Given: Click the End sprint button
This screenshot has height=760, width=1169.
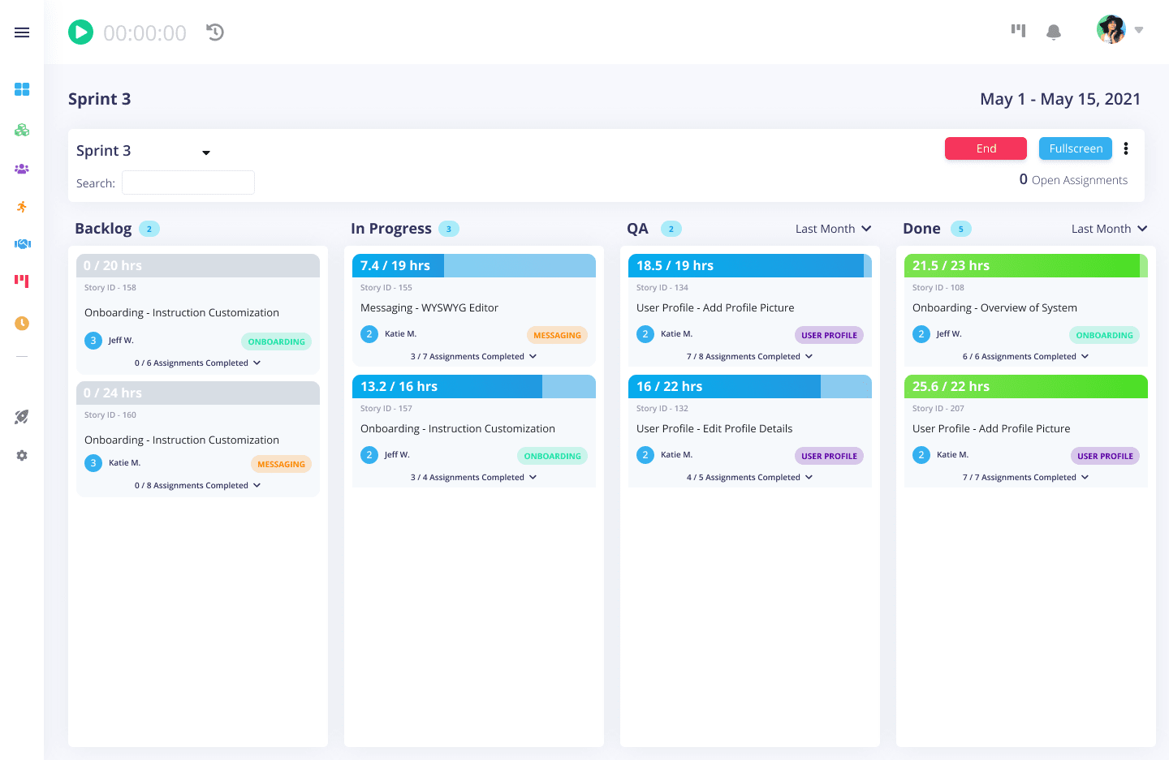Looking at the screenshot, I should 986,148.
